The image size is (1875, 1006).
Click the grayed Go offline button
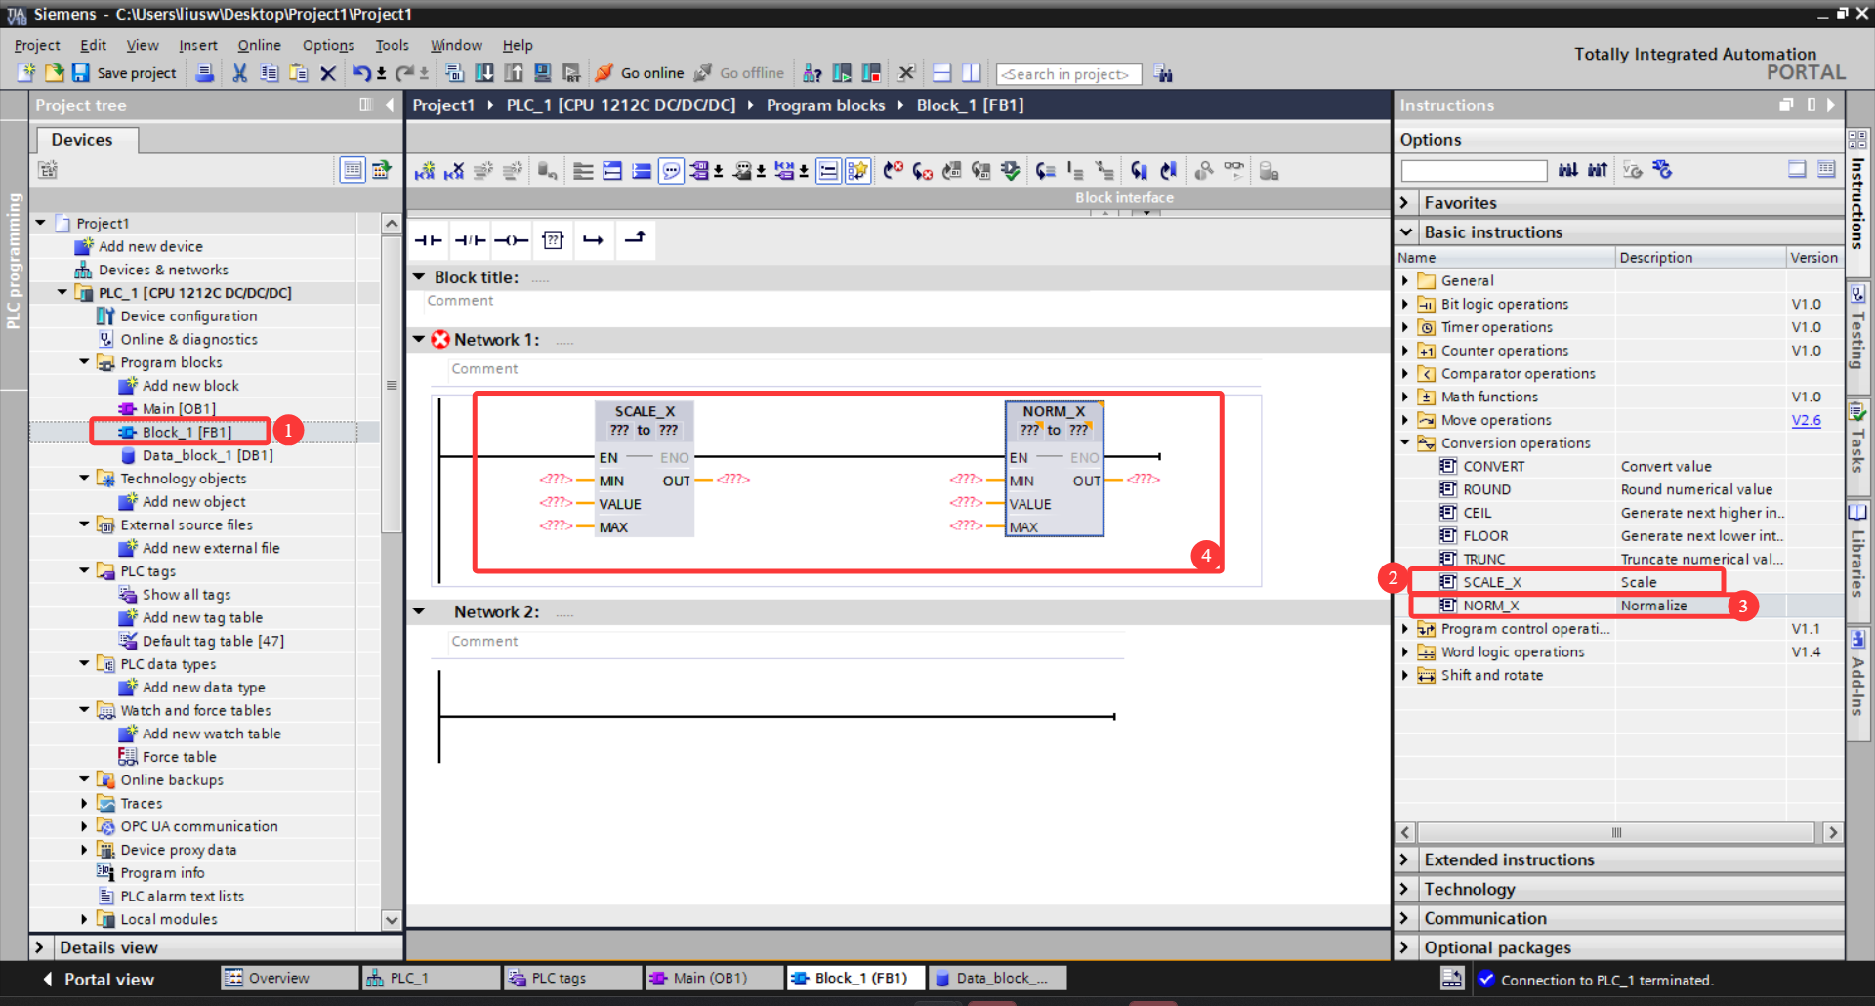click(x=739, y=73)
